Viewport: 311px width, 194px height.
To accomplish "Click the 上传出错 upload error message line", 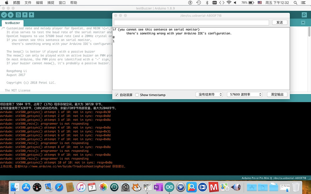I will click(63, 166).
